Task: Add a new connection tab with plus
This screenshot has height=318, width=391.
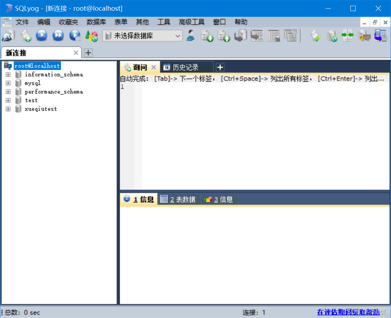Action: (x=88, y=53)
